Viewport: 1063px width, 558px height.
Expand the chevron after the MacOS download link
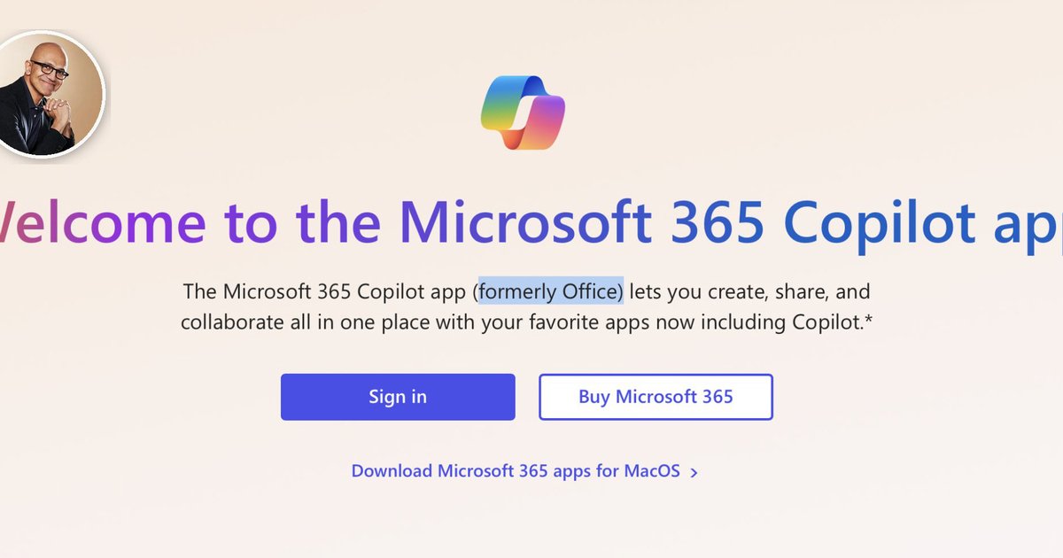694,471
